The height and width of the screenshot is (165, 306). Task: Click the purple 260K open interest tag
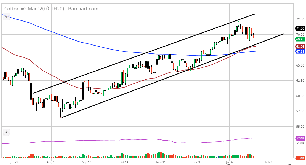(300, 138)
